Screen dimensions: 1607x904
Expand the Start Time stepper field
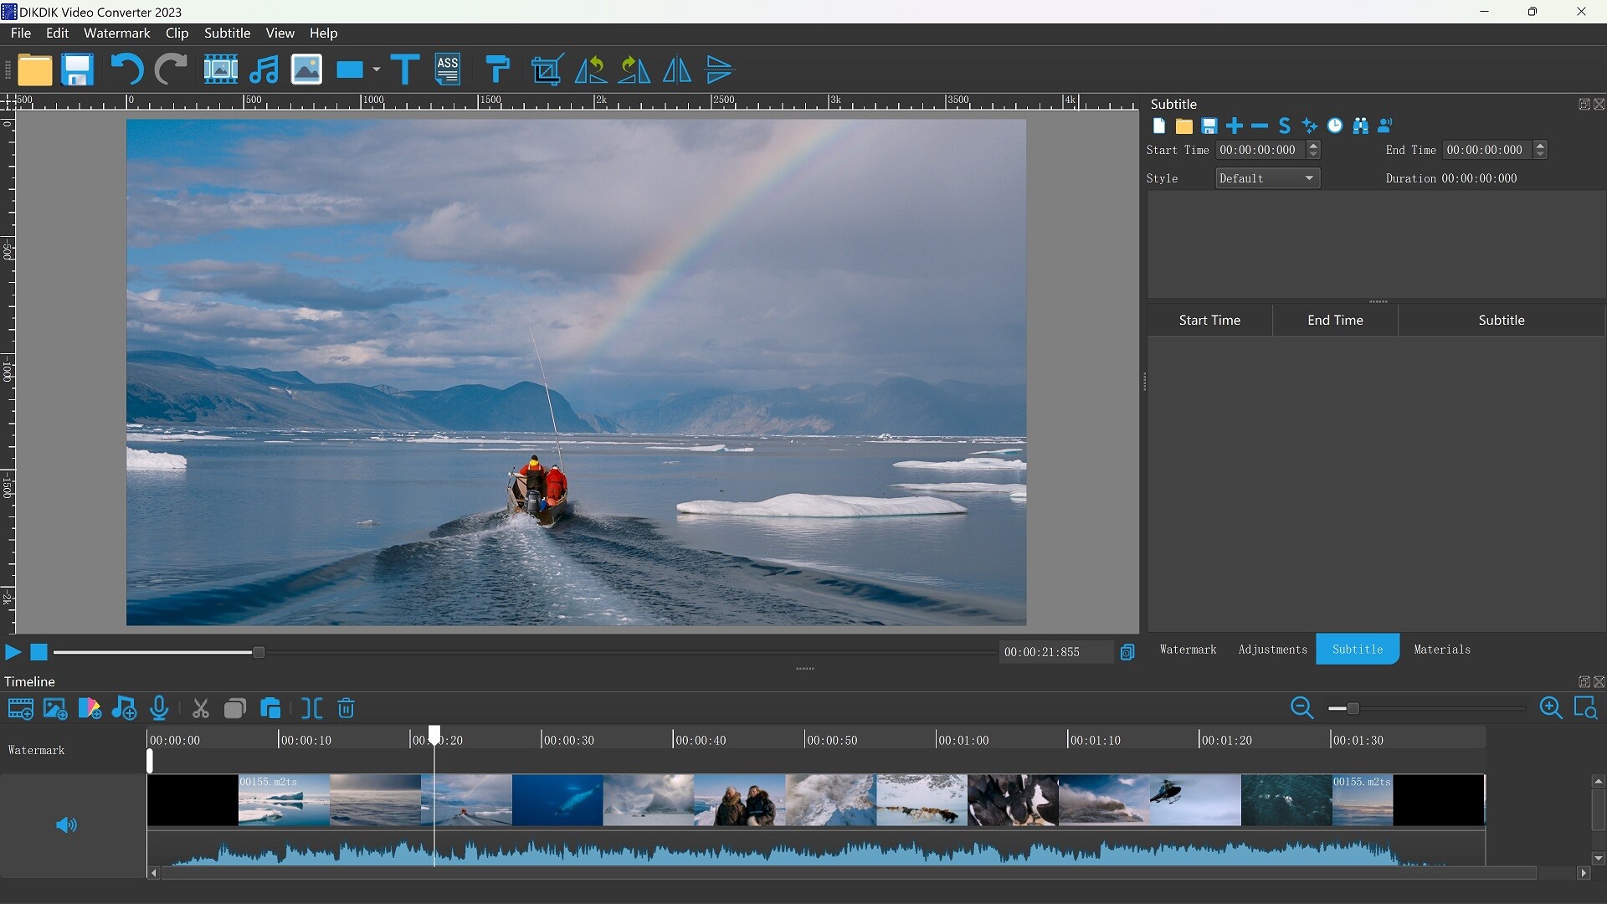[x=1315, y=146]
